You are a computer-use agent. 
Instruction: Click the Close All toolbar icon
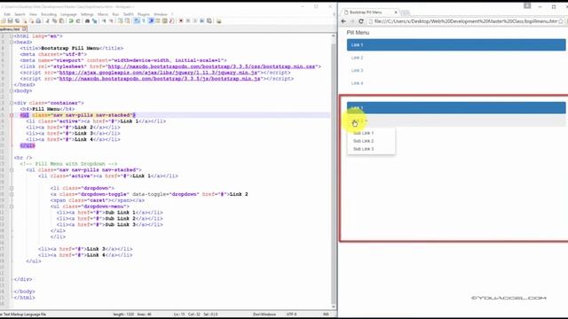(x=32, y=21)
